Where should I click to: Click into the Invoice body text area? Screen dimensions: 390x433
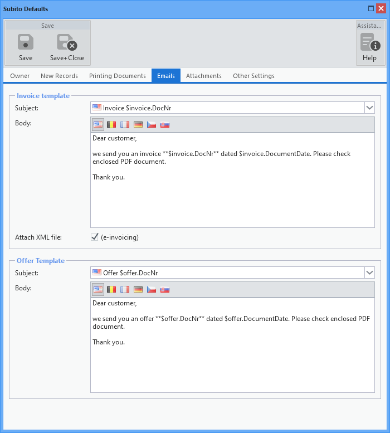click(232, 181)
